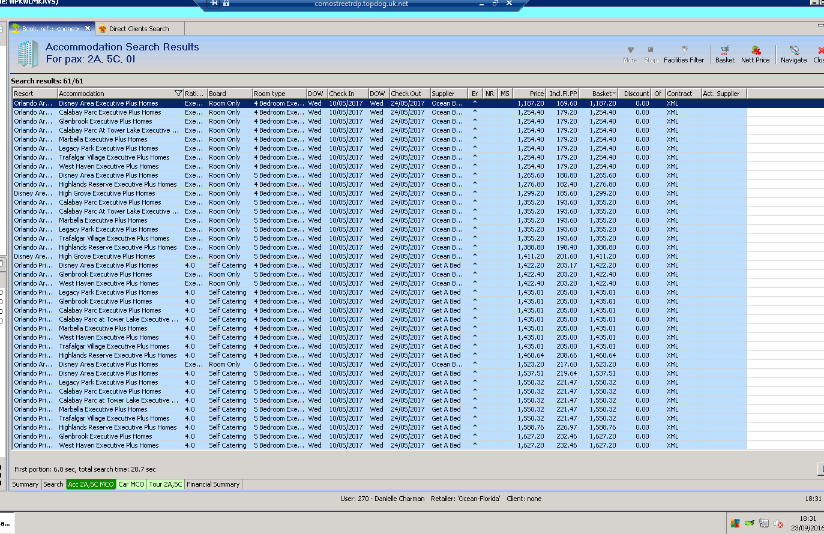This screenshot has width=824, height=534.
Task: Click the Contract column header
Action: pos(684,94)
